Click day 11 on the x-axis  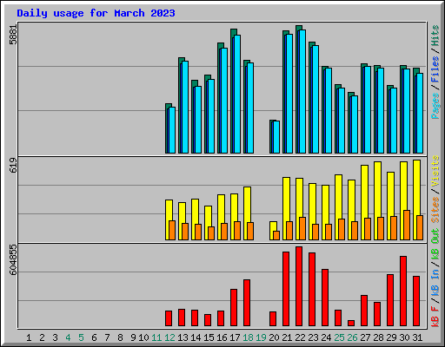[x=156, y=337]
